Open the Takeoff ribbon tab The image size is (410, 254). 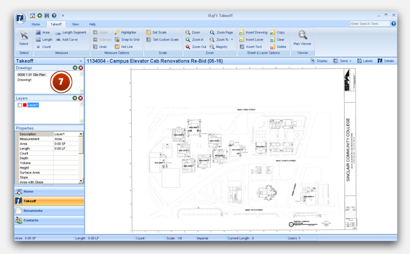56,24
